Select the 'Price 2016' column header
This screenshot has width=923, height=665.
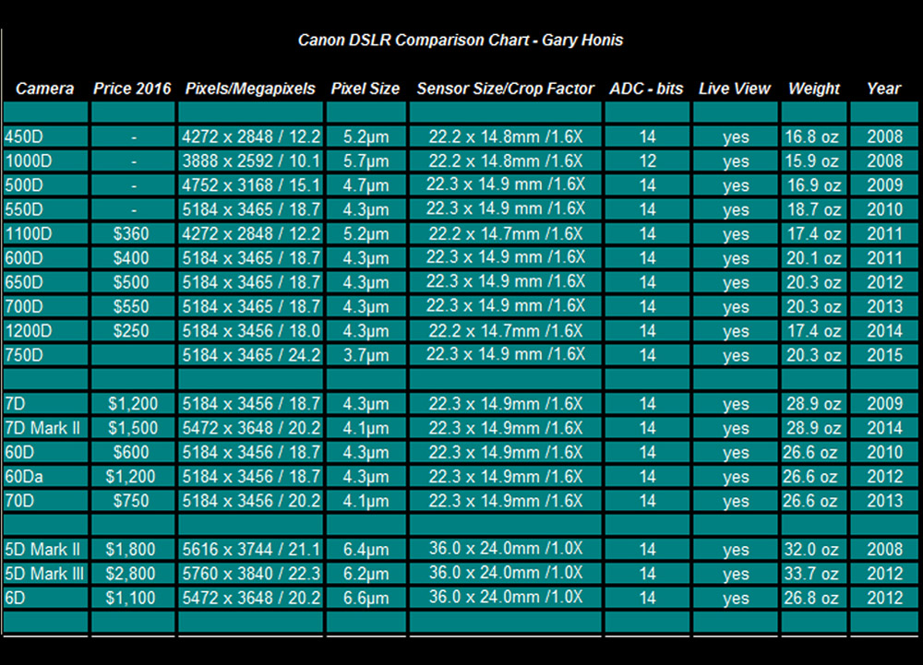pos(132,89)
